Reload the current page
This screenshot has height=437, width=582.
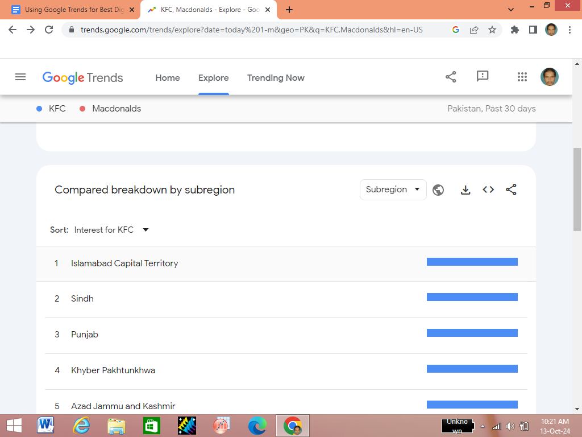[x=49, y=30]
